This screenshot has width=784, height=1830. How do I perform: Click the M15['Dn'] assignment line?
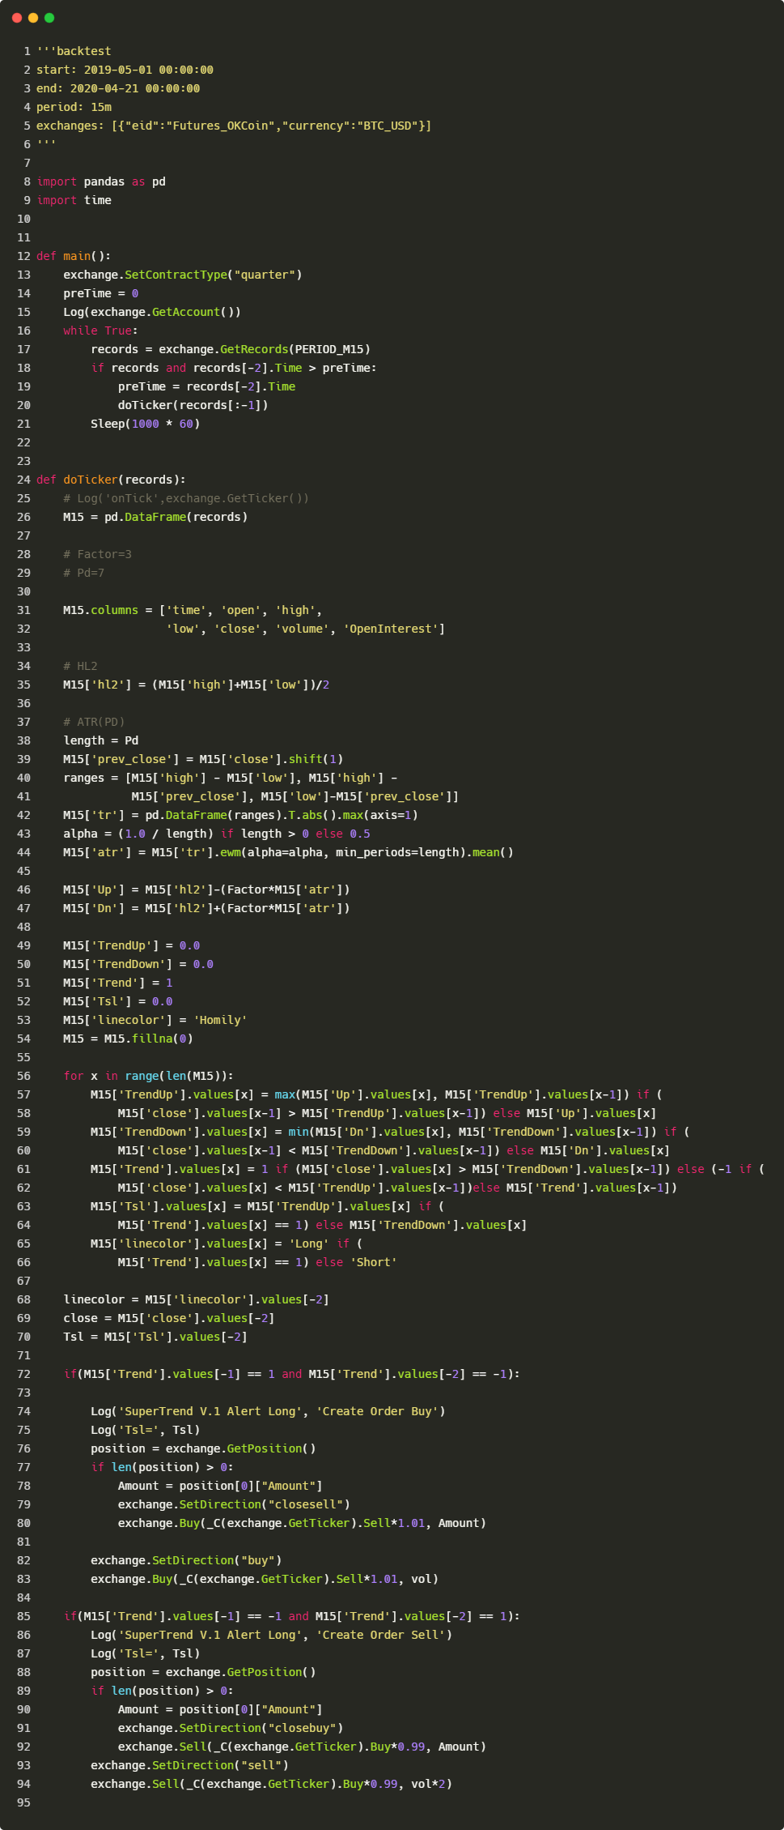[207, 908]
